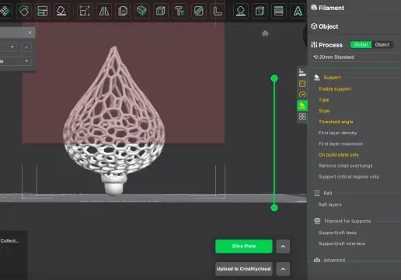Click the Clone/copy pages toolbar icon

pos(123,11)
